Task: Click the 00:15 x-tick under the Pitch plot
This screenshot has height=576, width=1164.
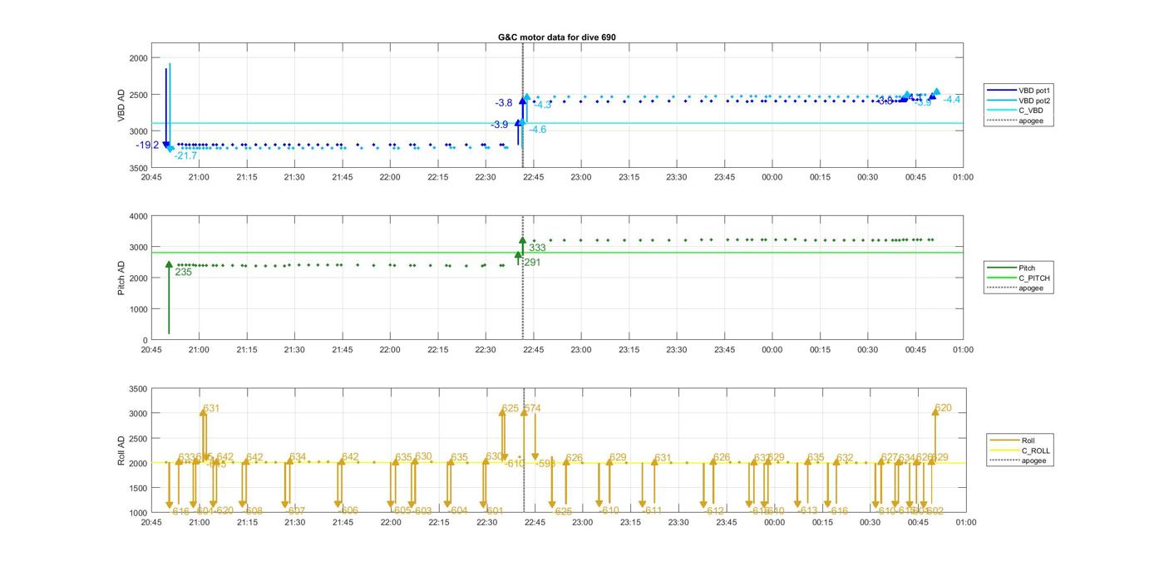Action: 820,350
